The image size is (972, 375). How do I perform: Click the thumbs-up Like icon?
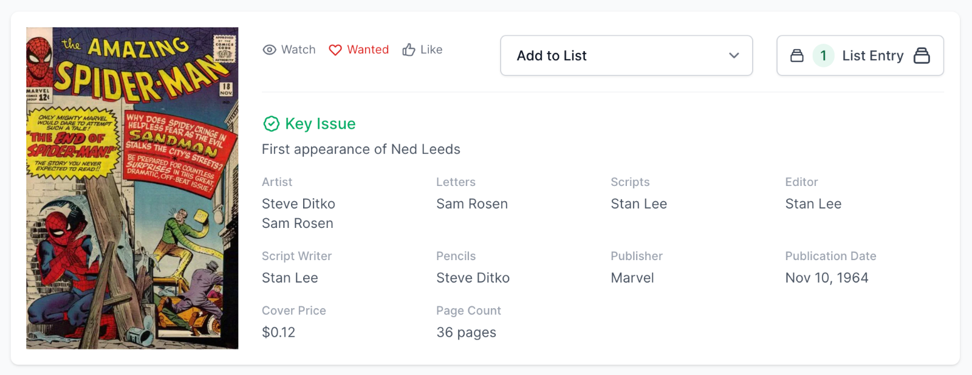pyautogui.click(x=409, y=50)
